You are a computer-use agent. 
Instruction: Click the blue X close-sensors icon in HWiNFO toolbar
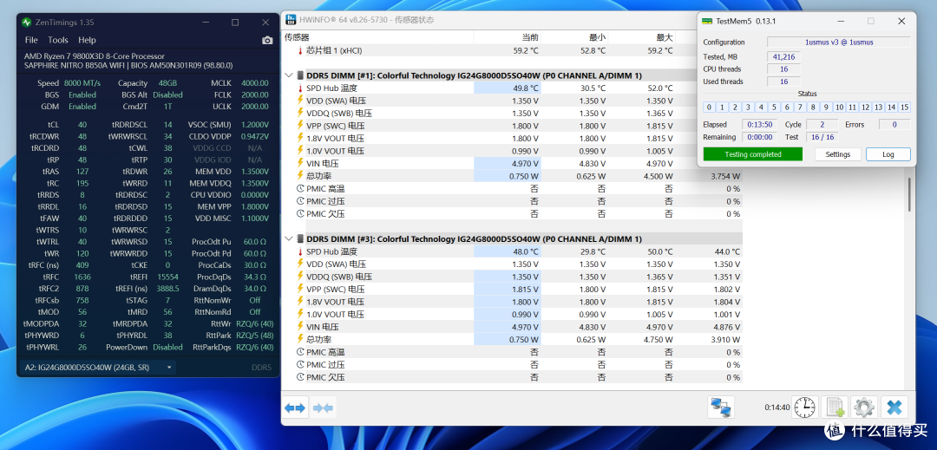click(x=894, y=408)
